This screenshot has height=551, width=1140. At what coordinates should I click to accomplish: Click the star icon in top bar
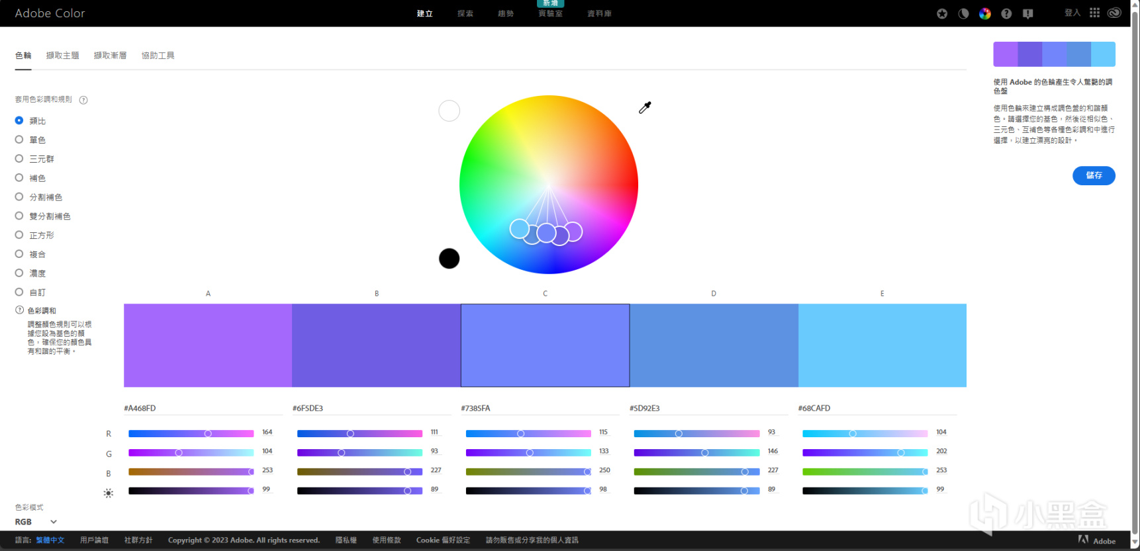point(942,13)
